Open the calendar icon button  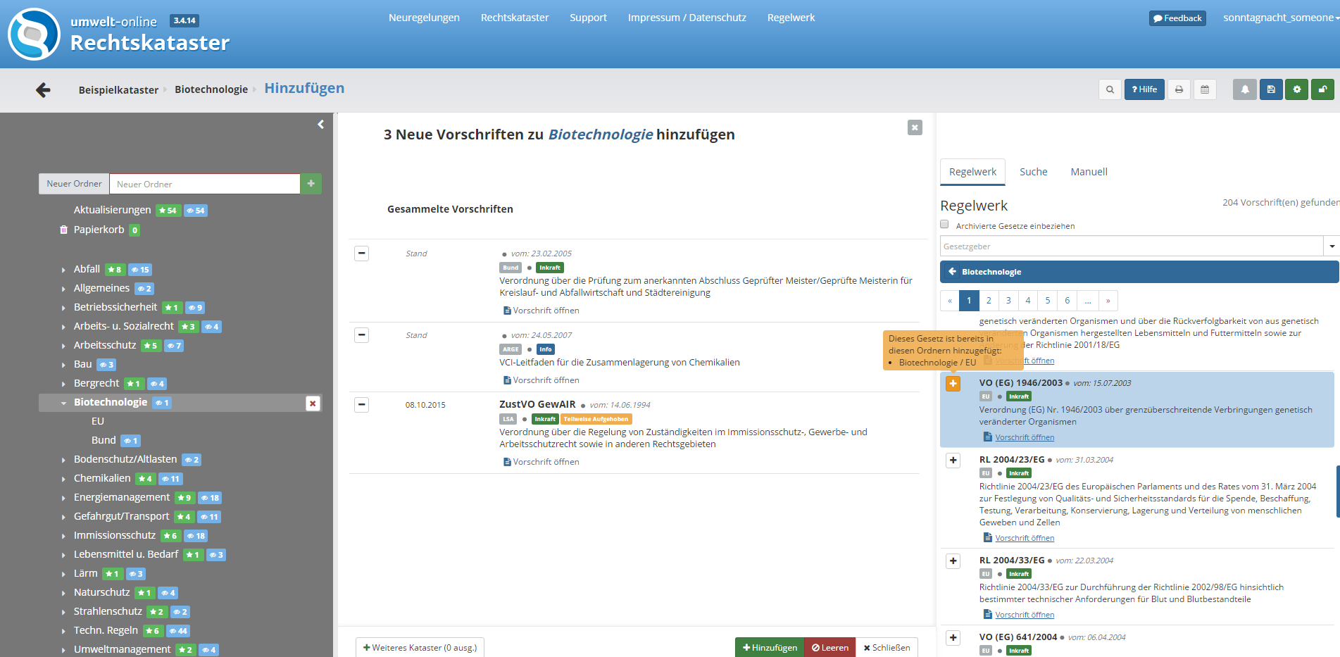point(1205,89)
